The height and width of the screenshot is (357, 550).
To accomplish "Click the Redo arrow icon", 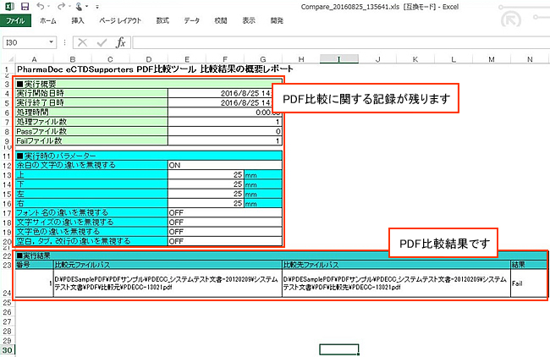I will coord(61,6).
